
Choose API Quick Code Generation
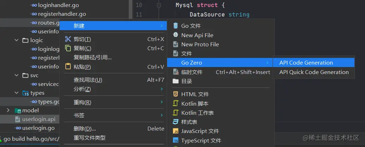(x=314, y=72)
